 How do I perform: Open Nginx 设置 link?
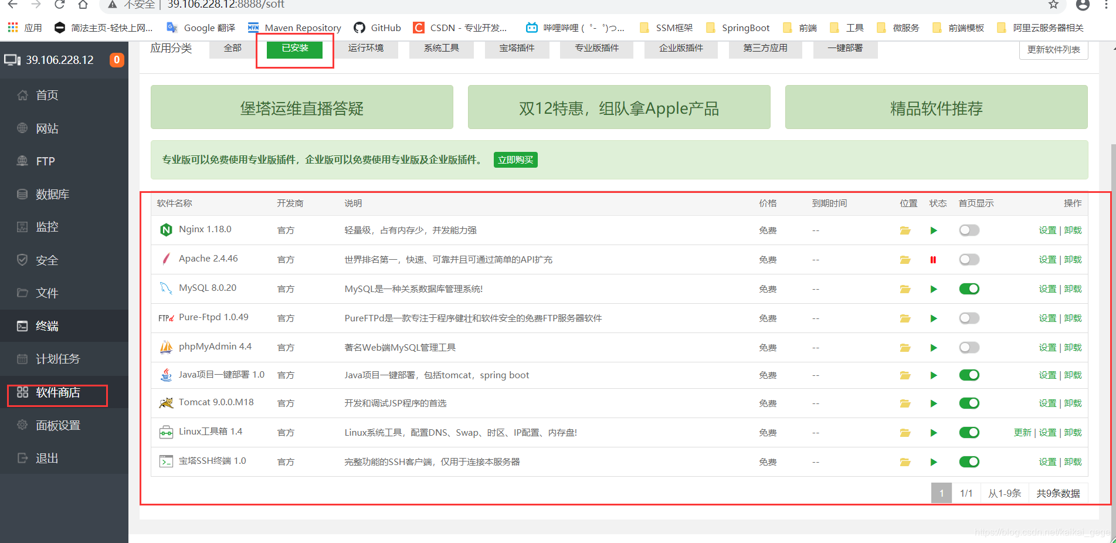point(1047,230)
